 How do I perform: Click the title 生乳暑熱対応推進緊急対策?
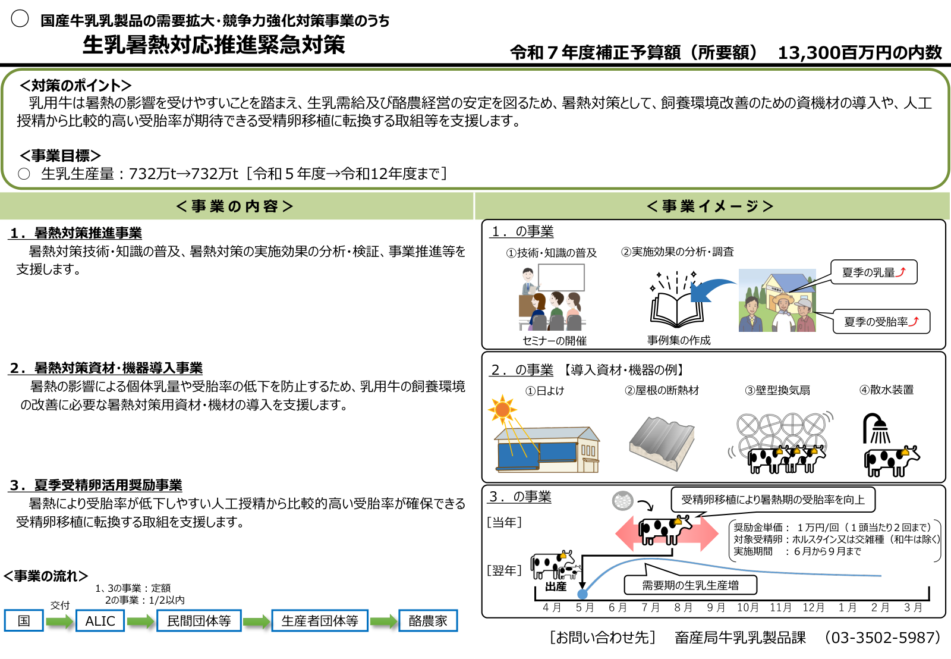pos(213,45)
